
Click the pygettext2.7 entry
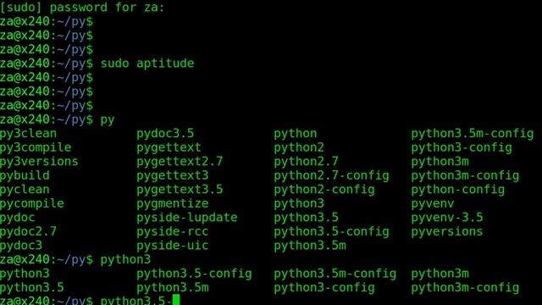click(x=180, y=162)
